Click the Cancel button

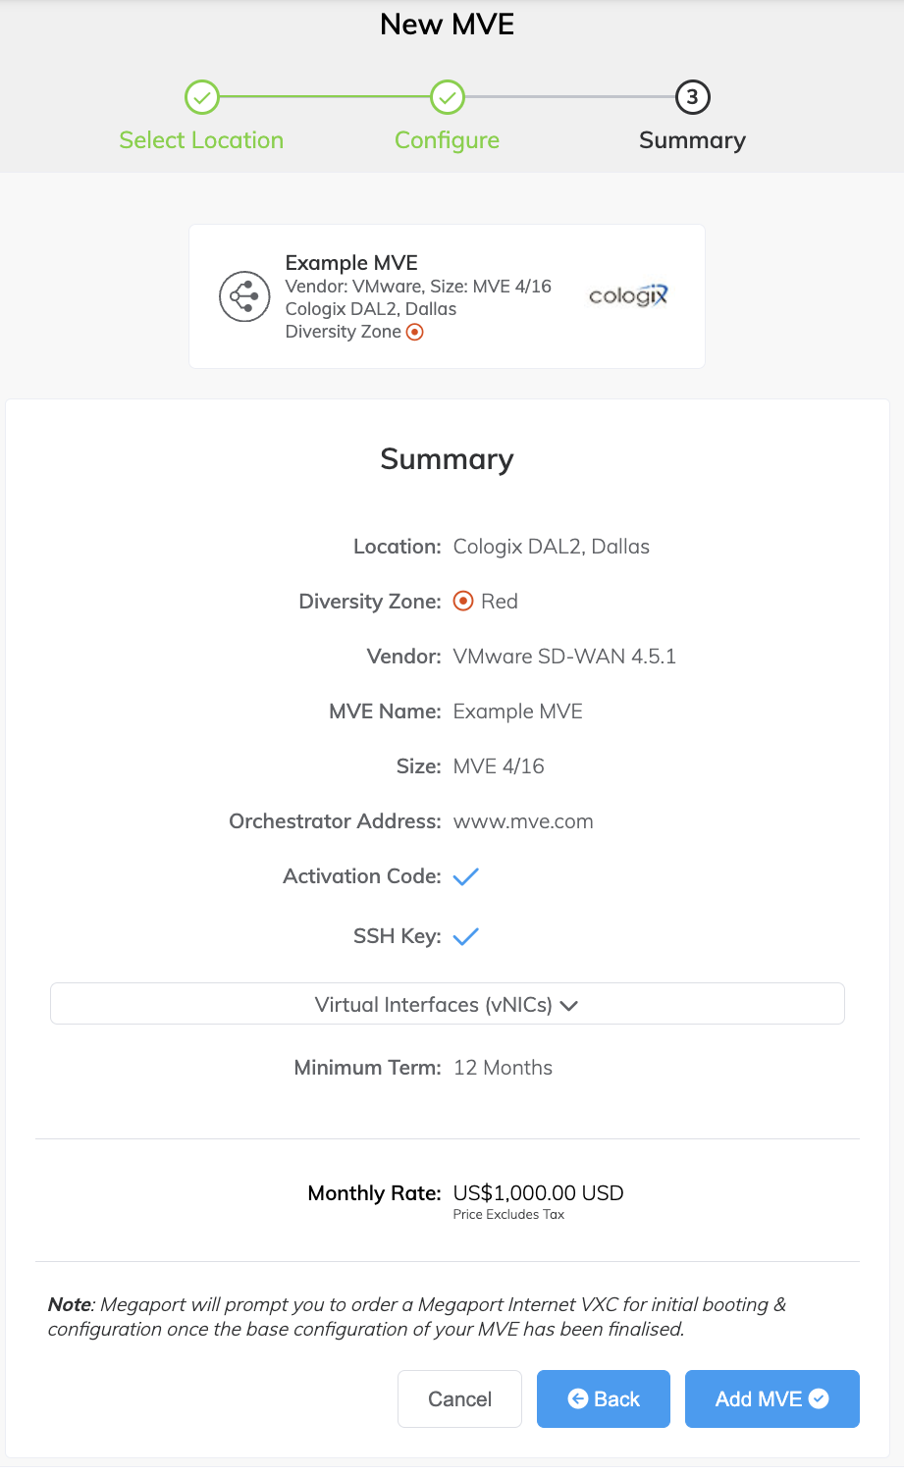(x=459, y=1398)
